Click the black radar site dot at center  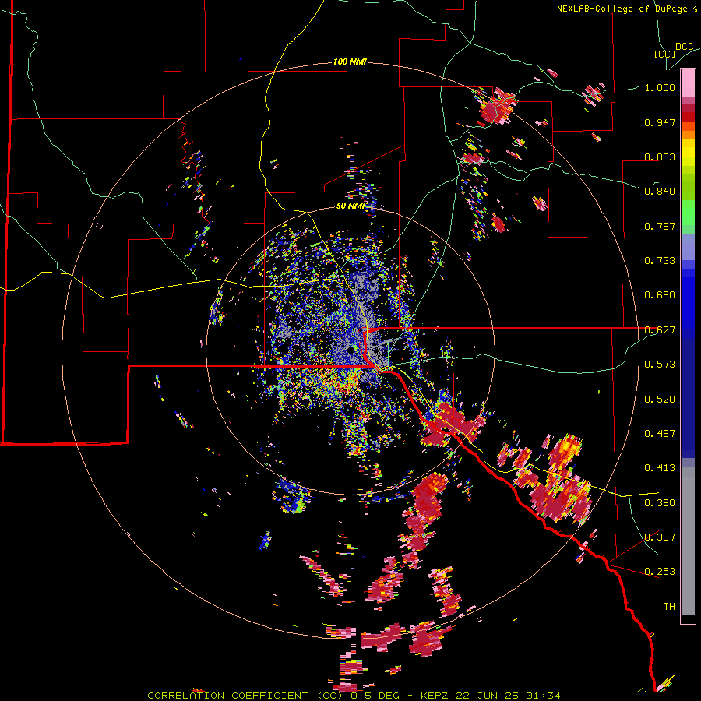tap(350, 350)
